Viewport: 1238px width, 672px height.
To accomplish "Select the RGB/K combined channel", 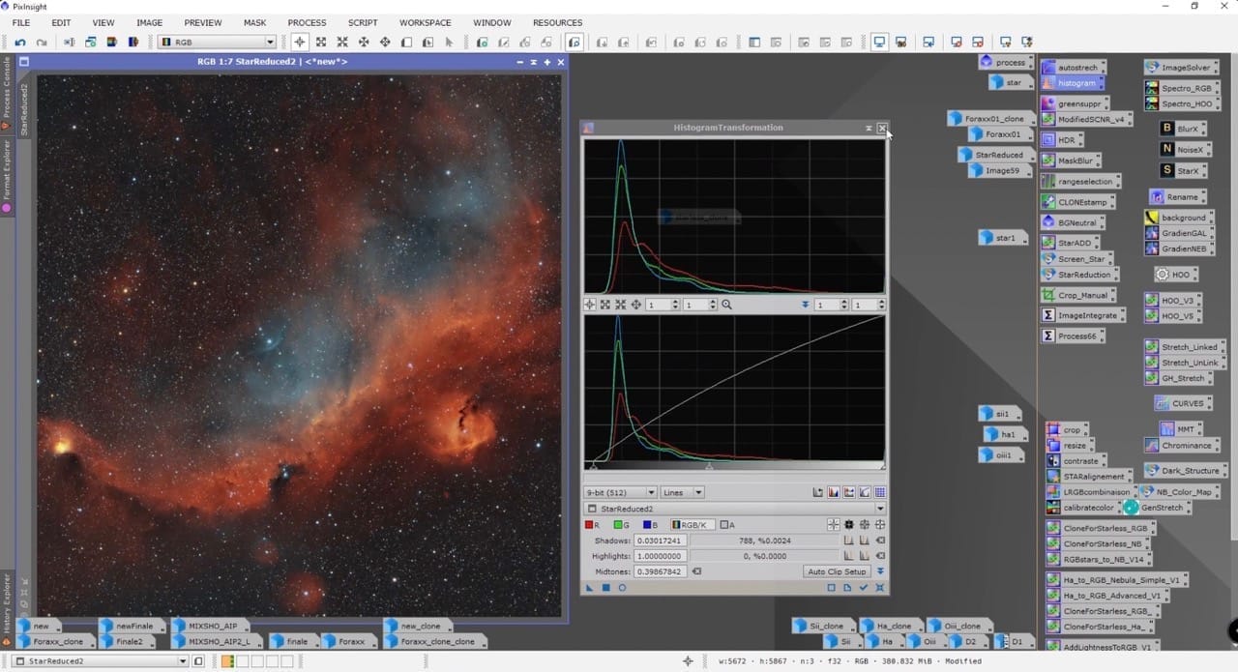I will [x=691, y=525].
